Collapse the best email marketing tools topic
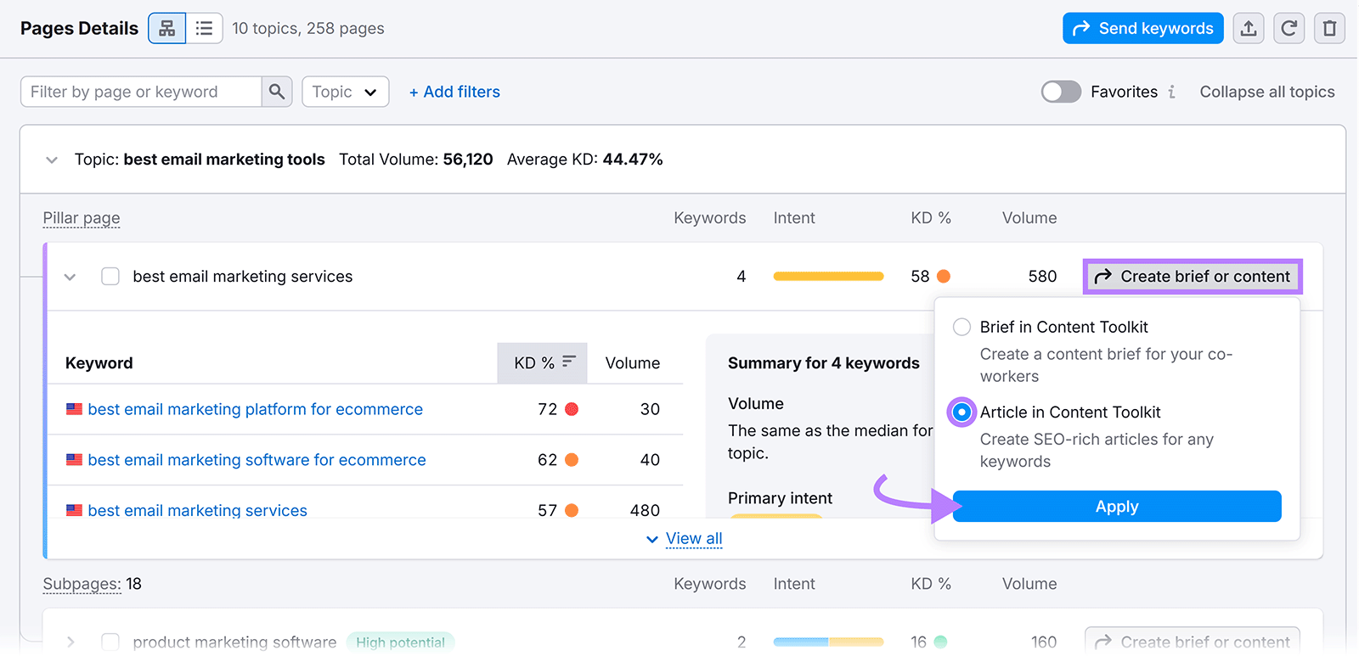 pyautogui.click(x=52, y=160)
